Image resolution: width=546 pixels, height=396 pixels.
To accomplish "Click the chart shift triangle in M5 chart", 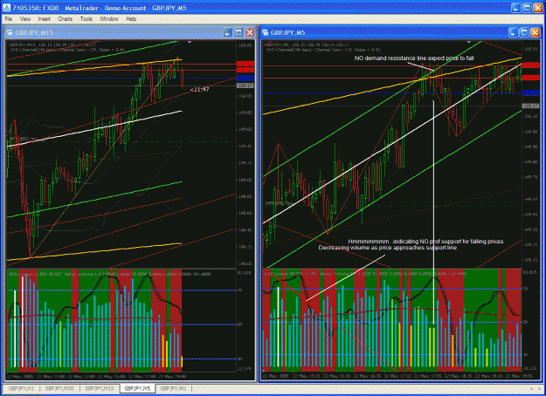I will 469,42.
